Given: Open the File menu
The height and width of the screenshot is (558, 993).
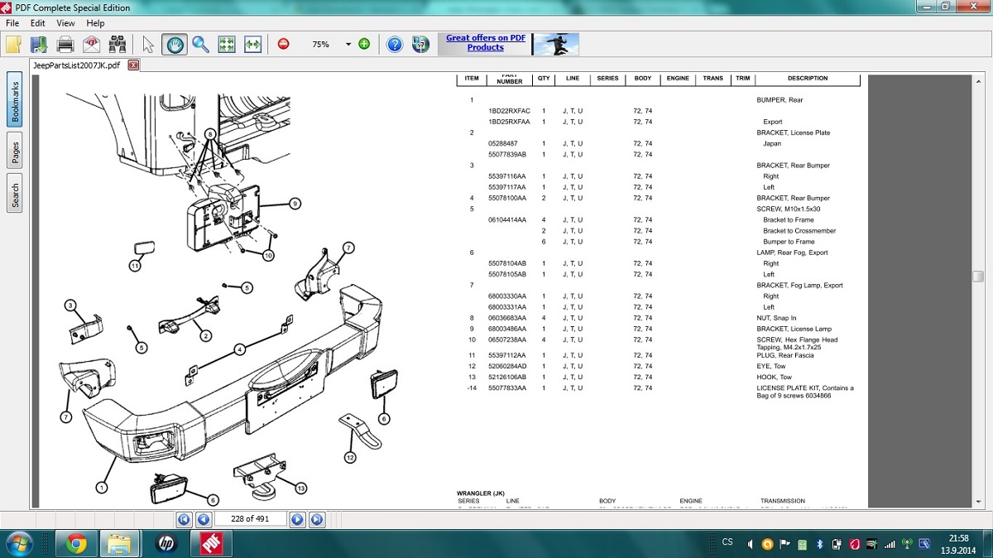Looking at the screenshot, I should (12, 23).
